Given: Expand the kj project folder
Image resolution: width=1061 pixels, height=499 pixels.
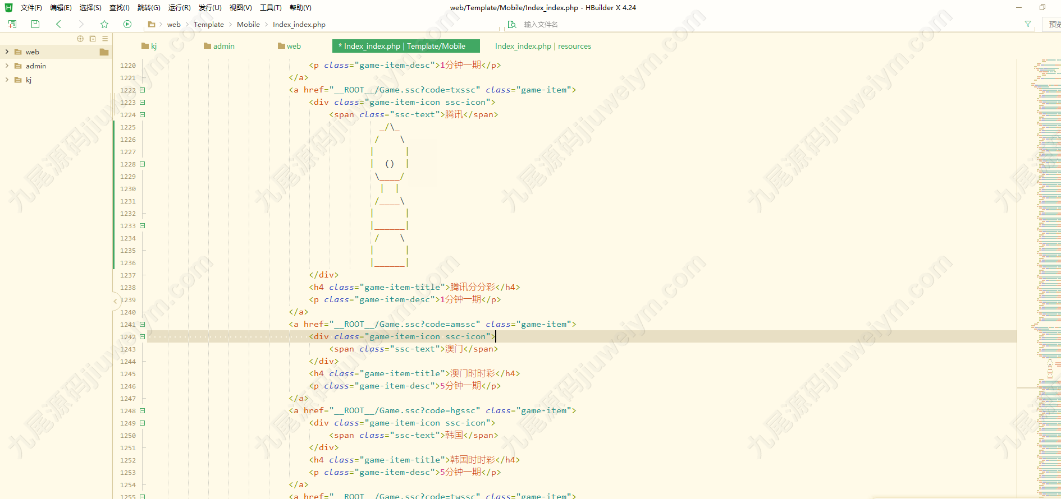Looking at the screenshot, I should click(7, 80).
